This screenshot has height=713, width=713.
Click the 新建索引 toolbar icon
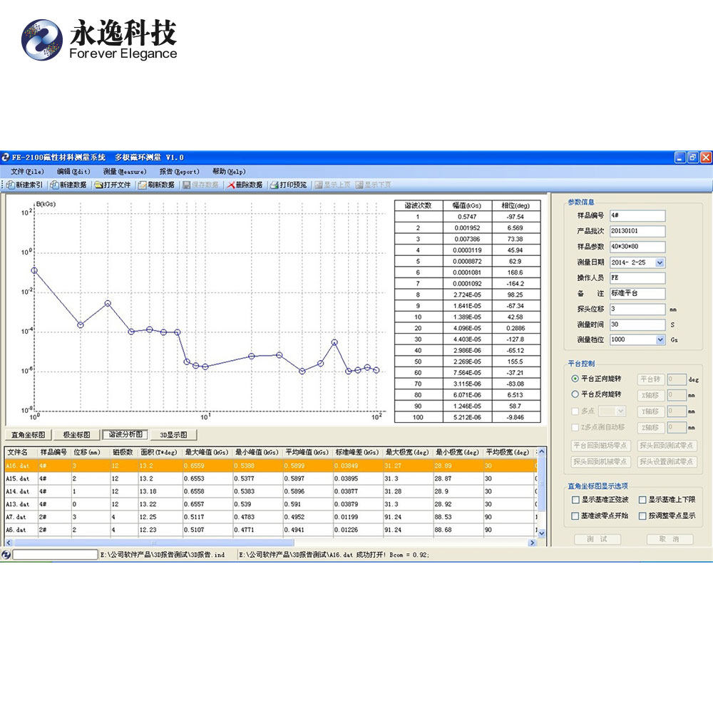10,185
